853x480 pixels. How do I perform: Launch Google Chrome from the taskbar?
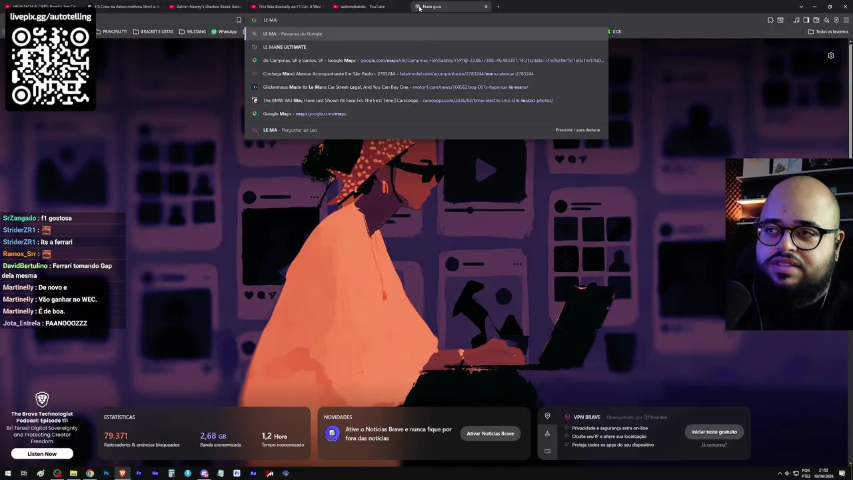[x=90, y=473]
